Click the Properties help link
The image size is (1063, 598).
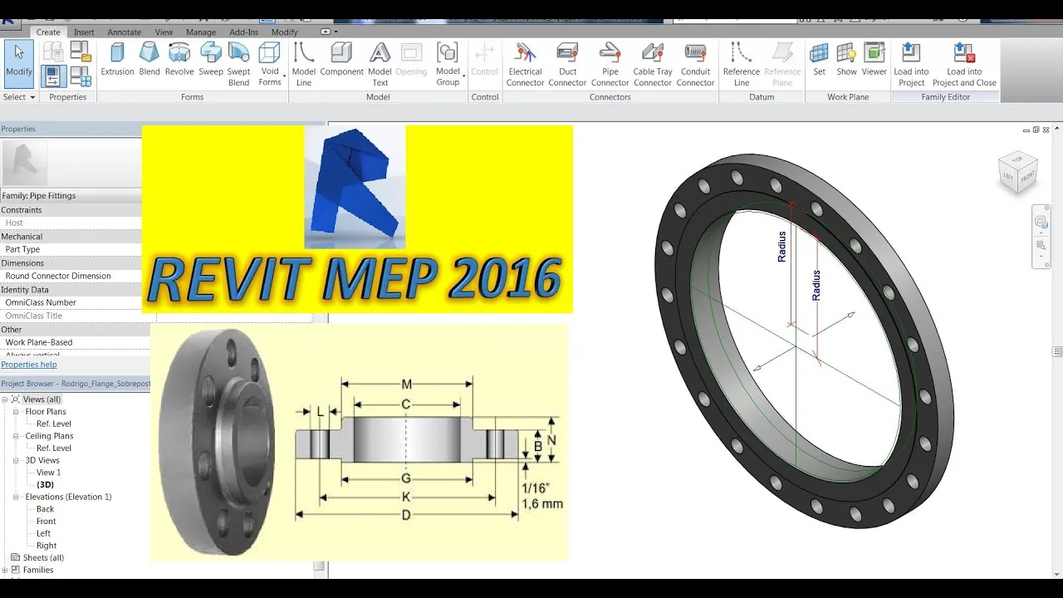coord(29,365)
